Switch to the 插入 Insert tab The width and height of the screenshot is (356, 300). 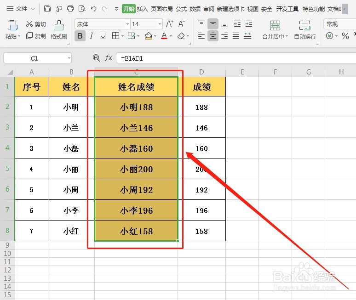click(x=143, y=9)
